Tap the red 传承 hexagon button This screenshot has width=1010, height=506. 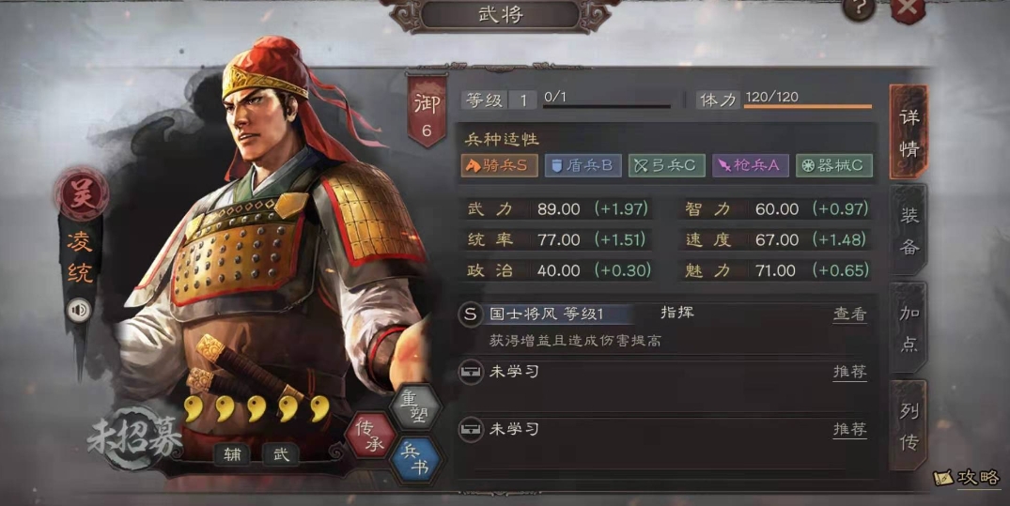tap(370, 435)
